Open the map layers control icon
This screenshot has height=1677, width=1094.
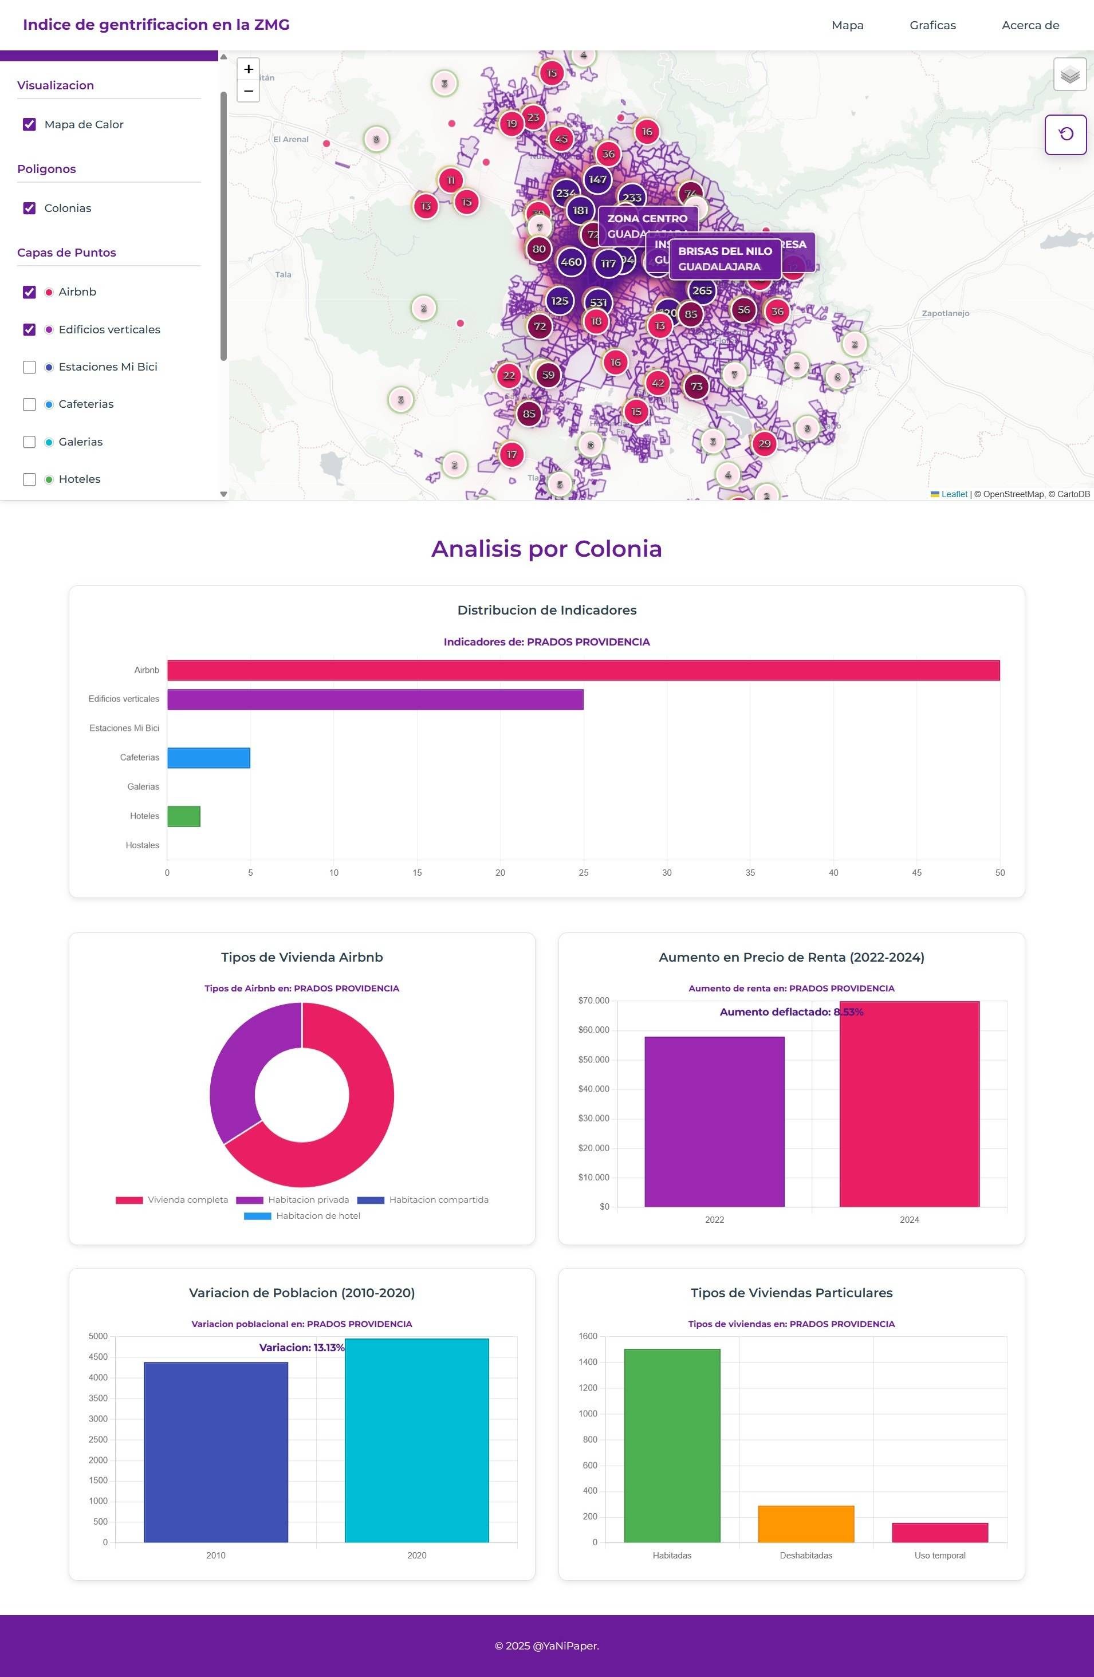1069,74
